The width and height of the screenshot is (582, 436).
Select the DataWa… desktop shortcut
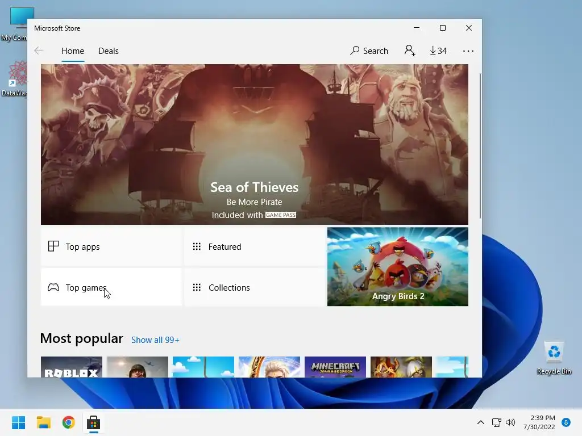[x=15, y=79]
